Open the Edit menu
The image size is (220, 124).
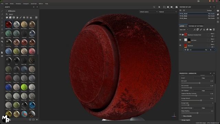click(x=7, y=4)
